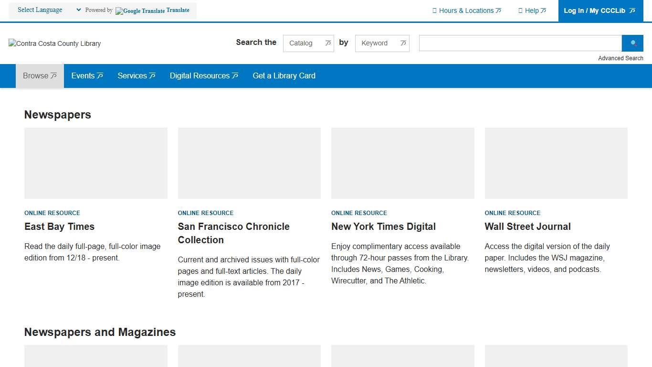The width and height of the screenshot is (652, 367).
Task: Click into the catalog search text field
Action: click(520, 43)
